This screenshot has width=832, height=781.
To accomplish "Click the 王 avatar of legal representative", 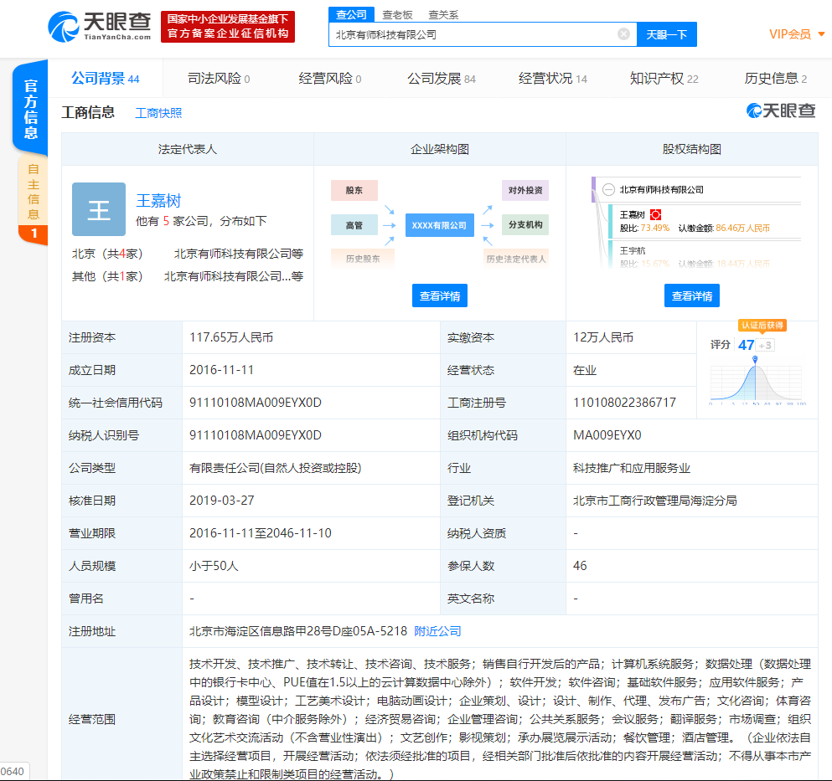I will (x=99, y=209).
